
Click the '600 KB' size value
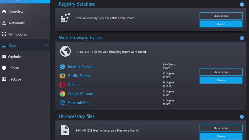click(x=166, y=68)
